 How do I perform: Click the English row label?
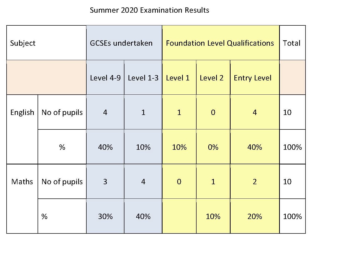coord(22,112)
